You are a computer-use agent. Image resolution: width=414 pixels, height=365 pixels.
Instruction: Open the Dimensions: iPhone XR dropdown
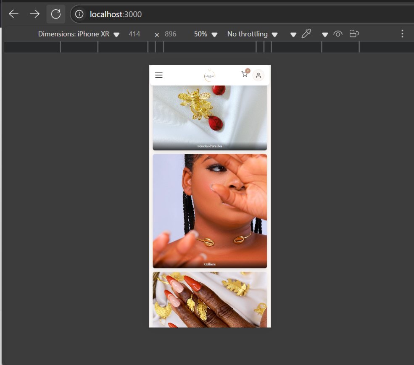pyautogui.click(x=79, y=34)
